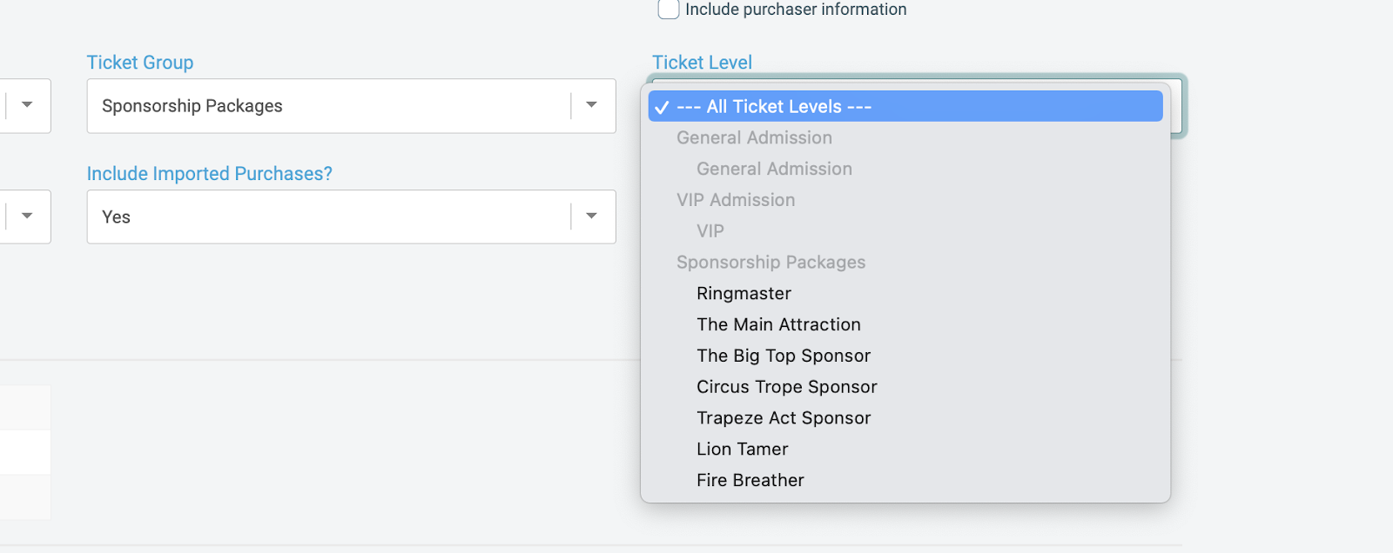
Task: Select The Big Top Sponsor option
Action: (x=783, y=356)
